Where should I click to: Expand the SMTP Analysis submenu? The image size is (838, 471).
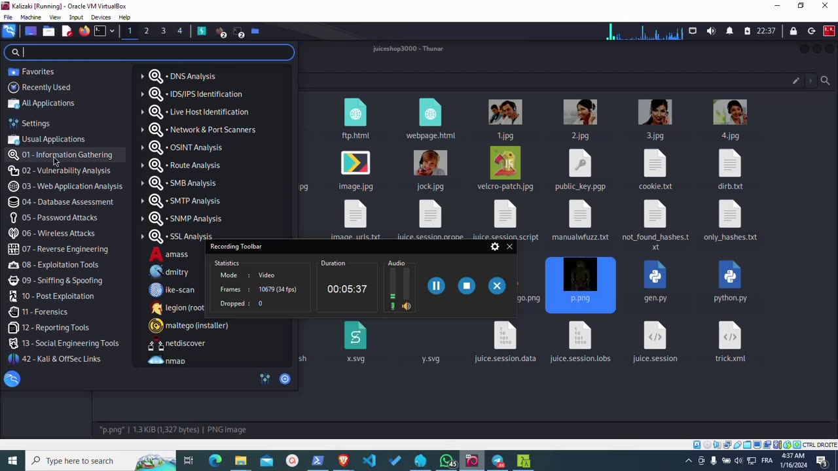180,201
